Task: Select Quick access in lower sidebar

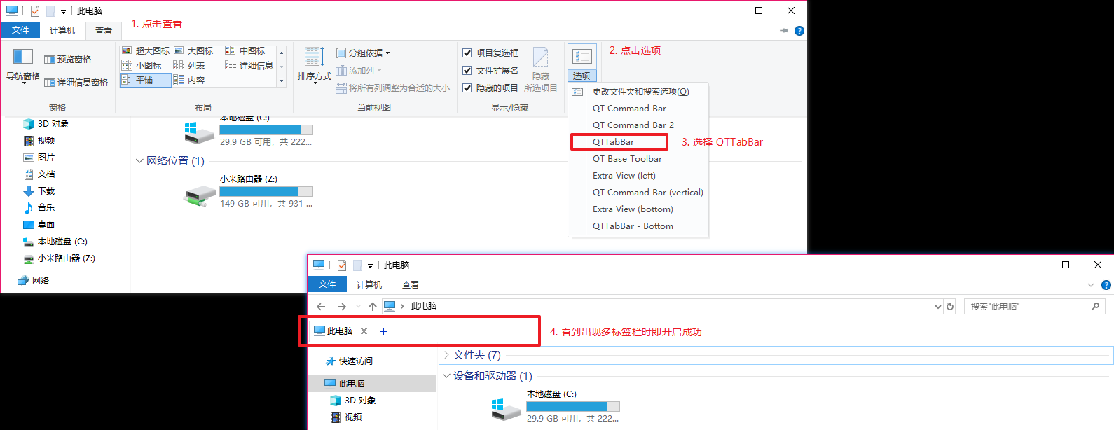Action: pos(350,361)
